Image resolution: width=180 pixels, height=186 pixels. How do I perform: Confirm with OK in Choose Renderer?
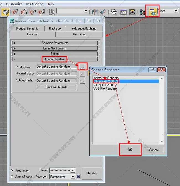[130, 150]
